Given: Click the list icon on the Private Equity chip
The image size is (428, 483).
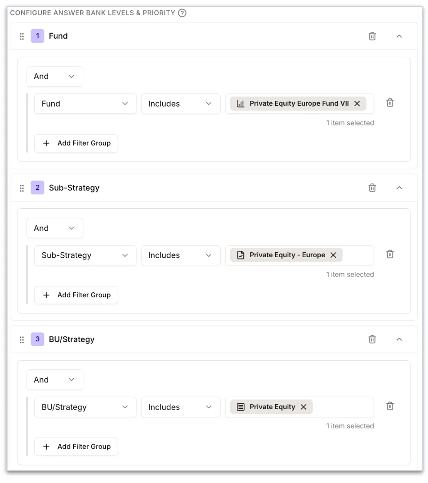Looking at the screenshot, I should coord(241,407).
